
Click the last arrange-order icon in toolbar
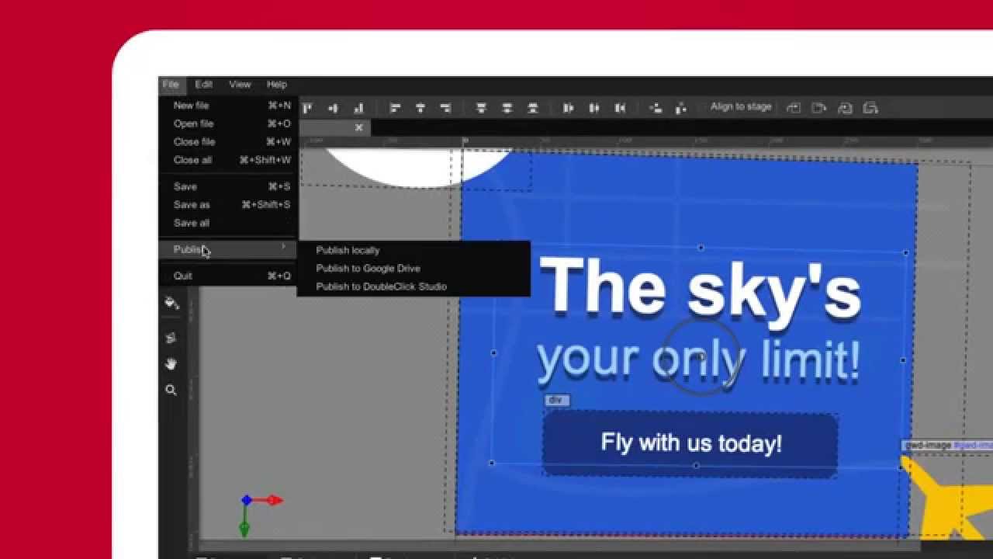(870, 108)
